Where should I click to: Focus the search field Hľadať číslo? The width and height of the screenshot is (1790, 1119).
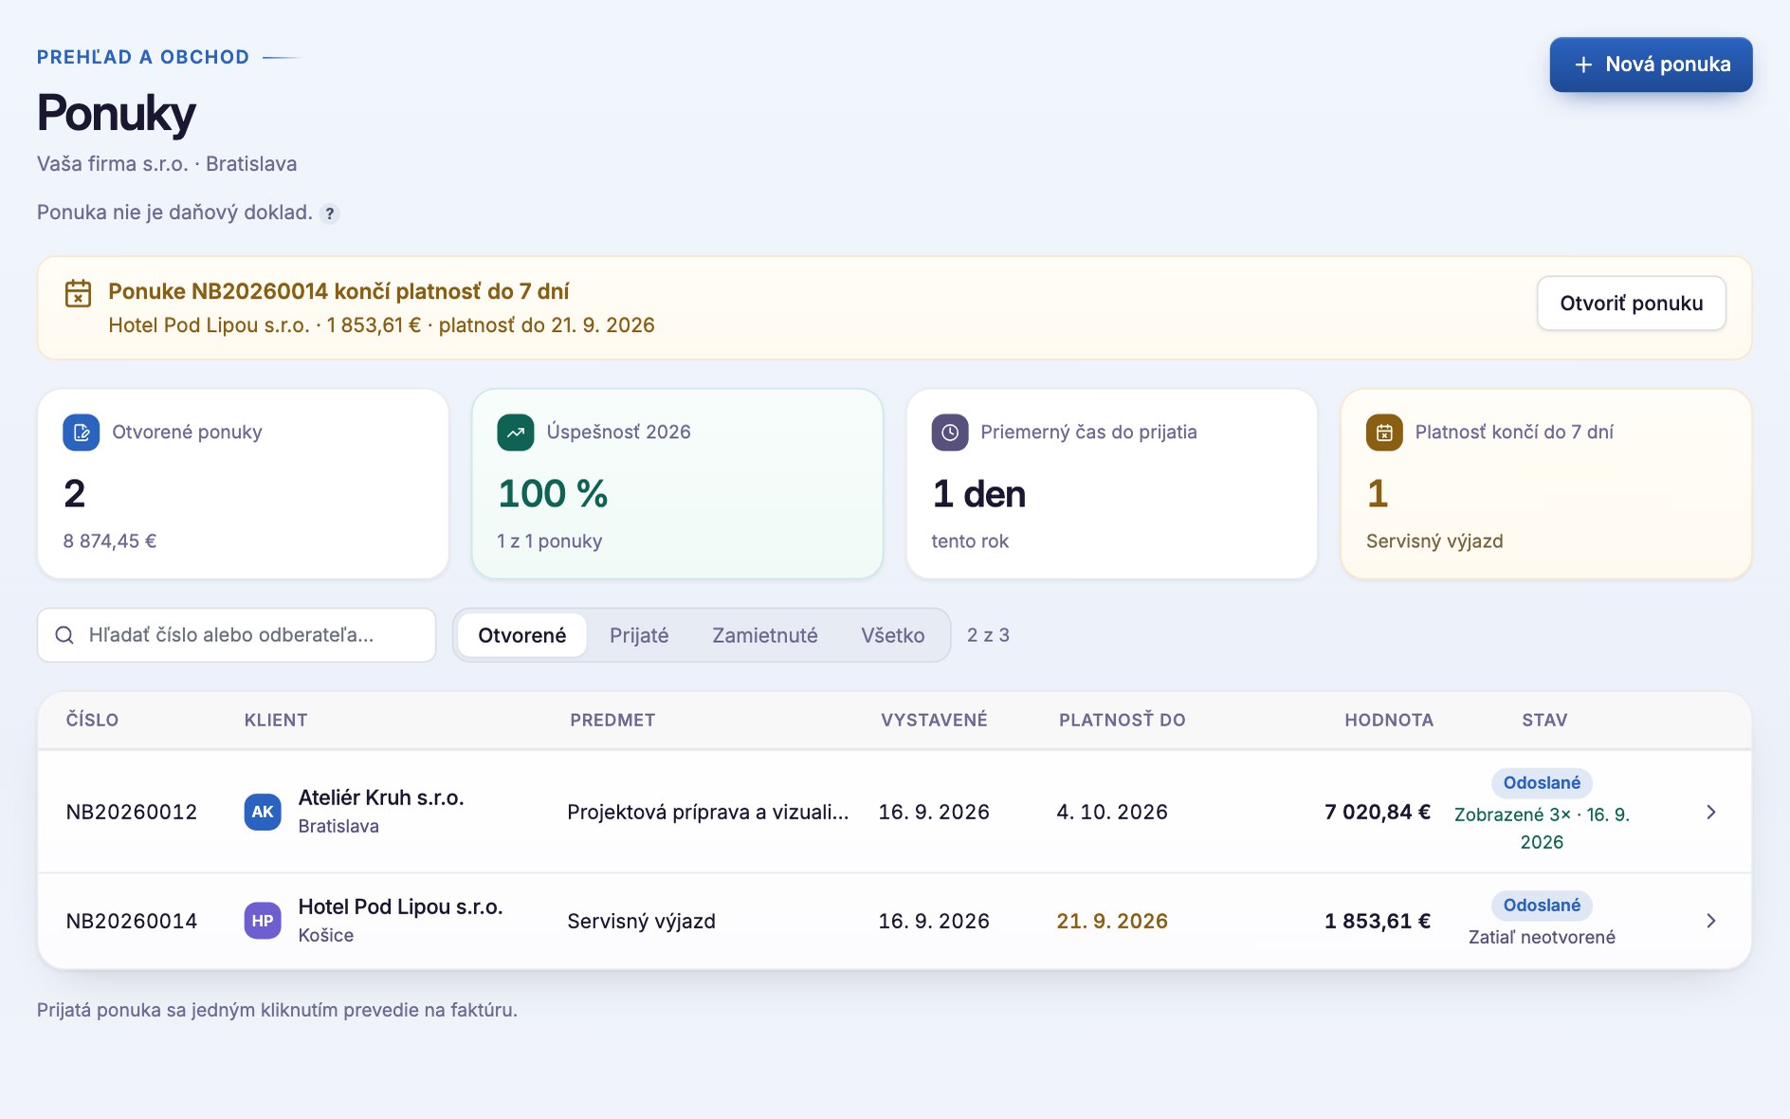coord(236,635)
